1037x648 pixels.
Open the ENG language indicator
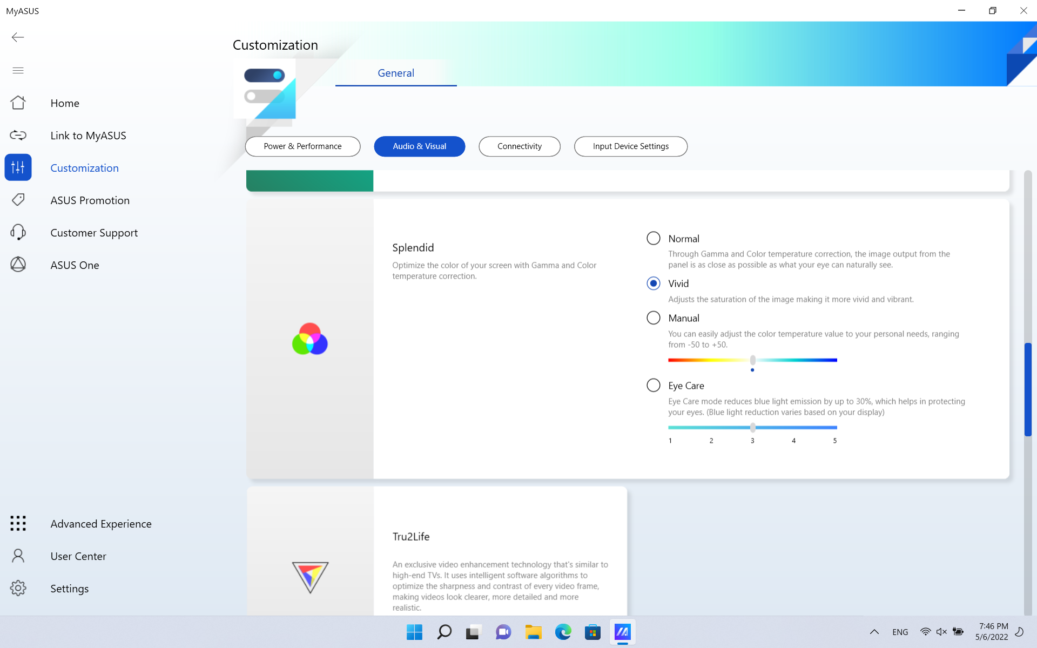[900, 632]
